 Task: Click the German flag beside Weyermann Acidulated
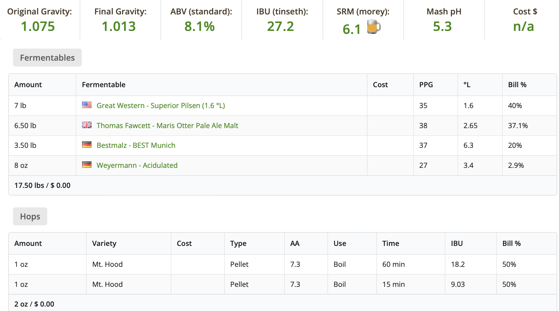[87, 165]
